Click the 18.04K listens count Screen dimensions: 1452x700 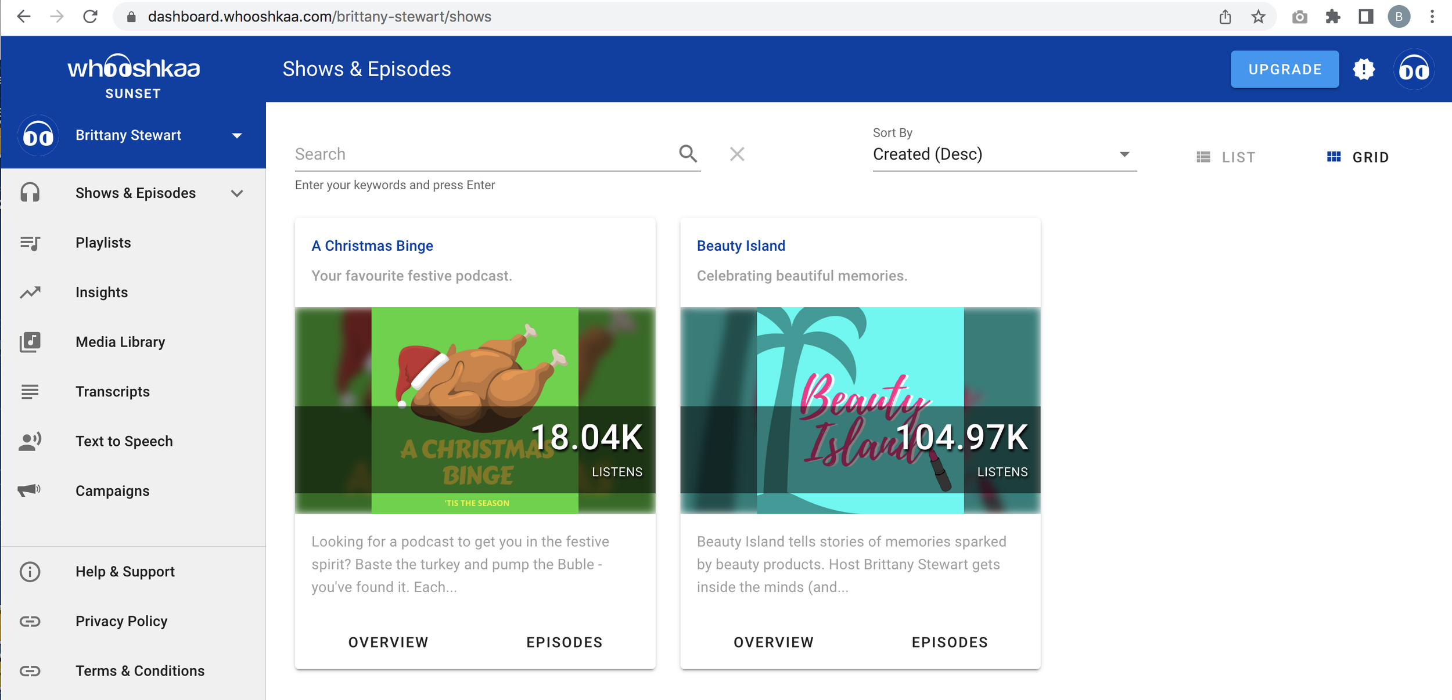point(587,437)
